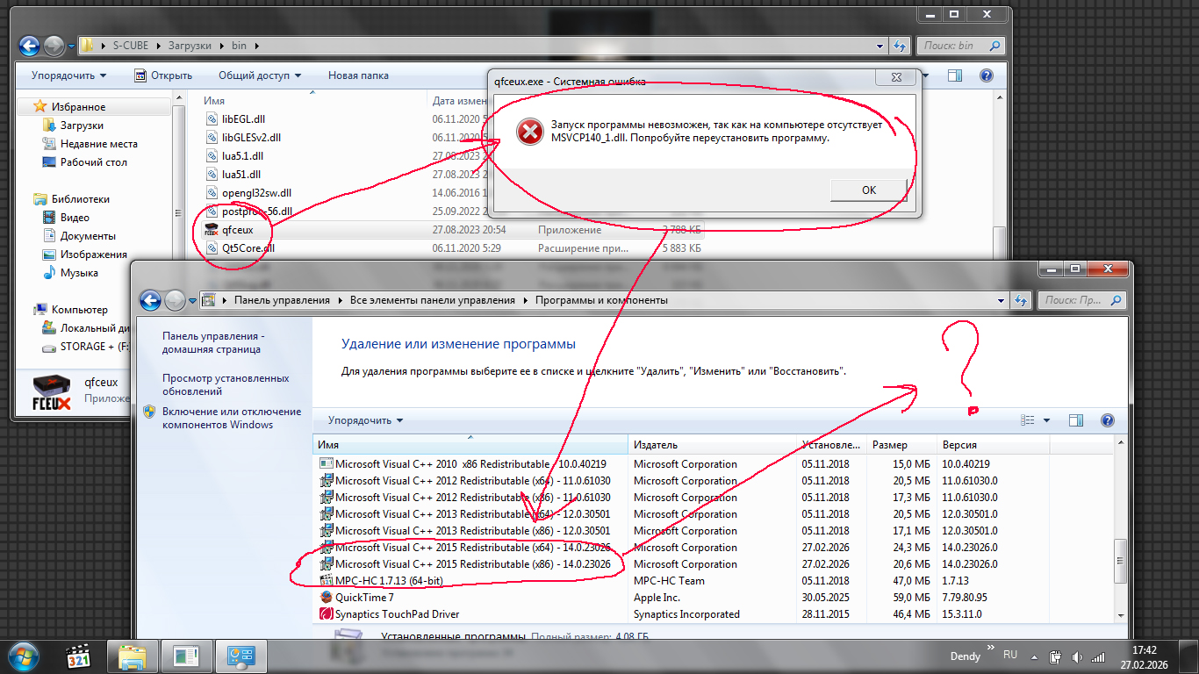Open the MPC-HC taskbar icon

click(x=79, y=656)
